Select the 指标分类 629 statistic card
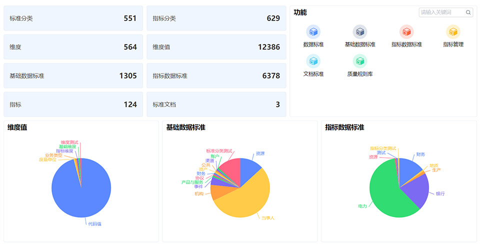 click(216, 18)
